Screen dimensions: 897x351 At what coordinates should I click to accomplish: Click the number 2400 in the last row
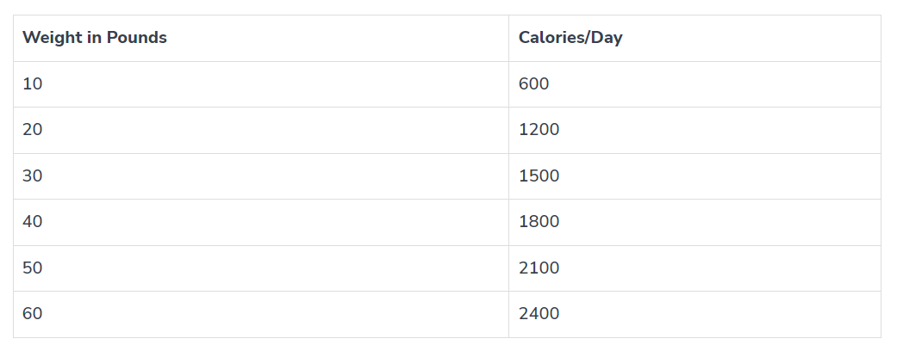click(539, 314)
